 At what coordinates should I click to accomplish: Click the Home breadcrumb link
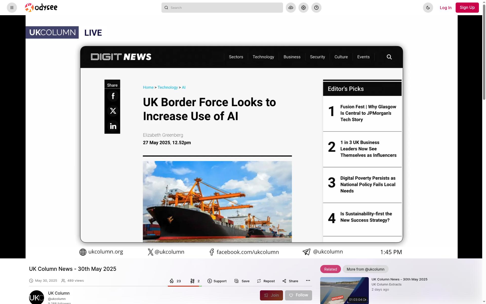[148, 87]
